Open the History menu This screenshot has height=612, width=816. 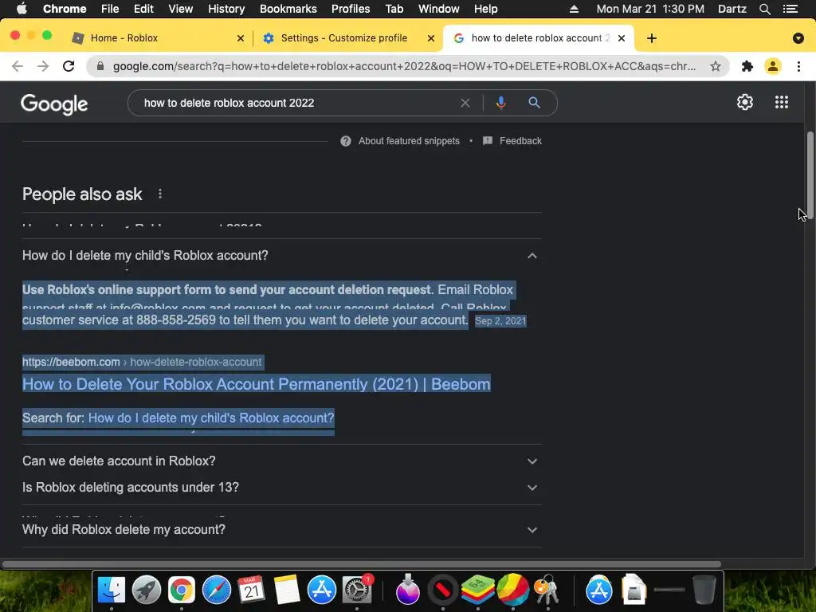226,9
